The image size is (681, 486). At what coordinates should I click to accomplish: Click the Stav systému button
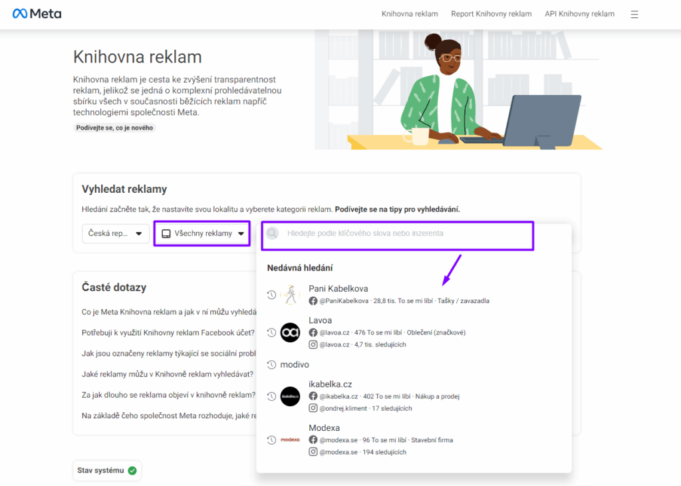click(107, 470)
